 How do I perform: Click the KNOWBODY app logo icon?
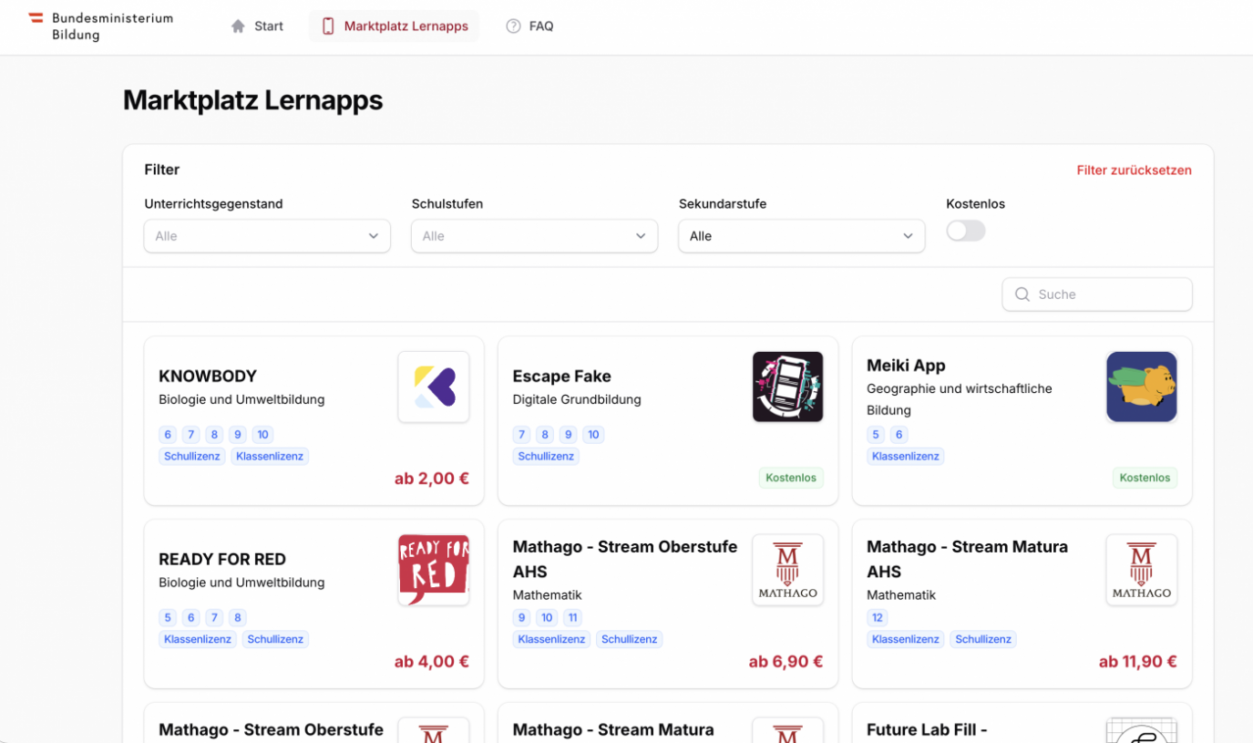434,387
